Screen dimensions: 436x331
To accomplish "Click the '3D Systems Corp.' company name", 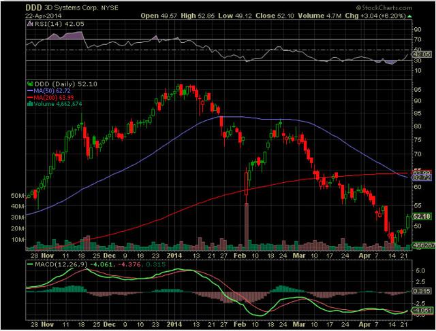I will pyautogui.click(x=72, y=7).
